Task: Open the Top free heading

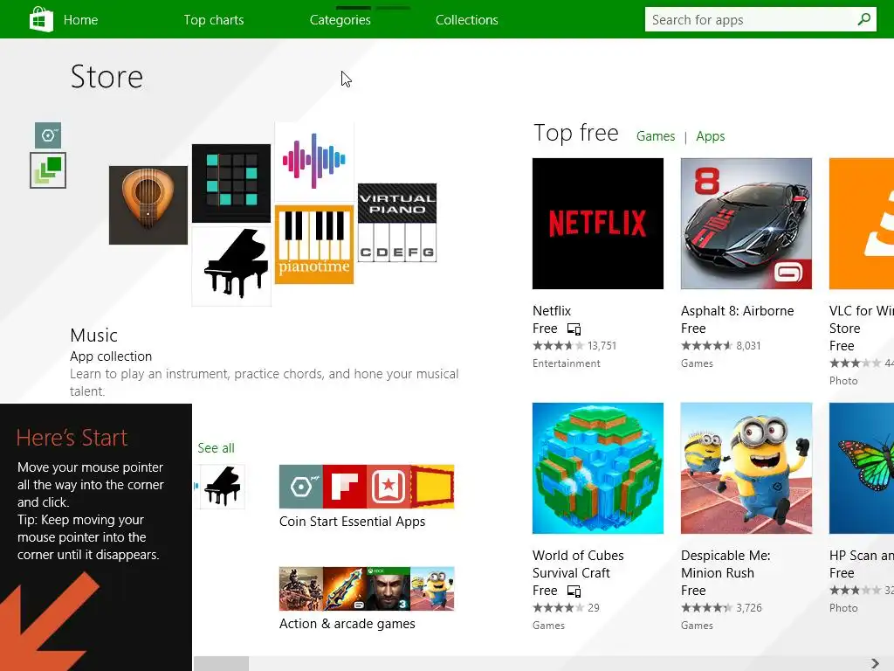Action: point(576,133)
